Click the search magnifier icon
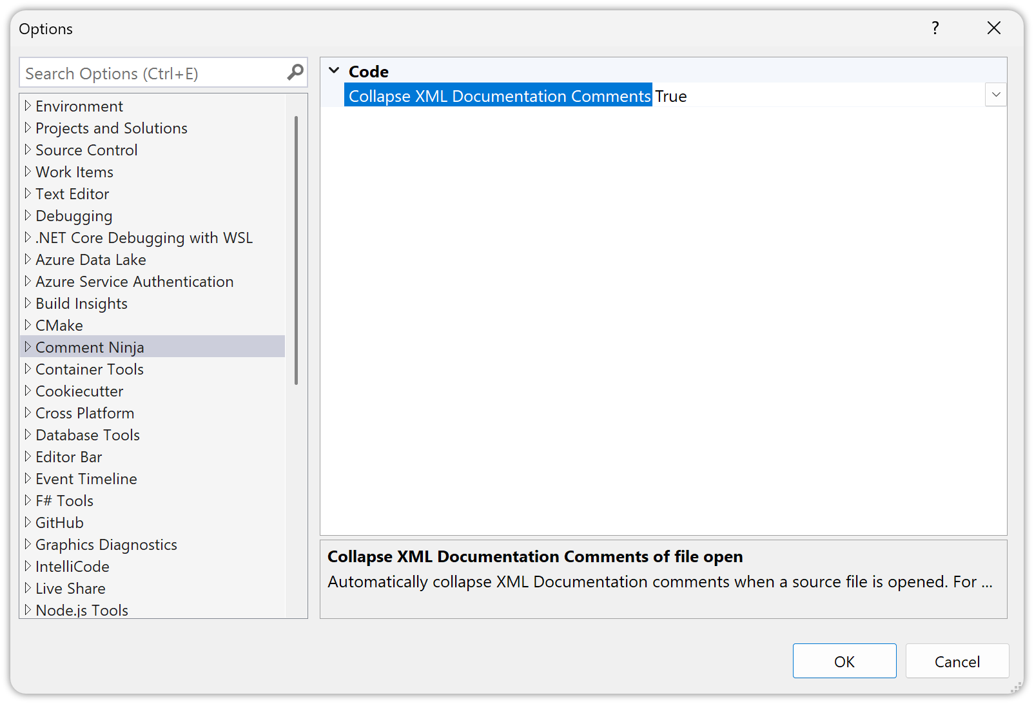The image size is (1034, 704). tap(295, 72)
